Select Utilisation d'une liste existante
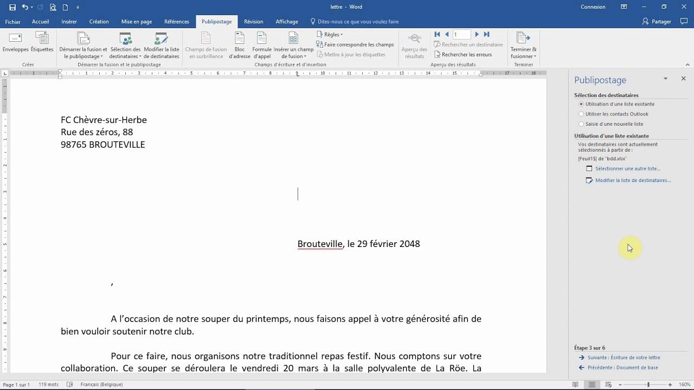This screenshot has width=694, height=390. click(x=581, y=104)
